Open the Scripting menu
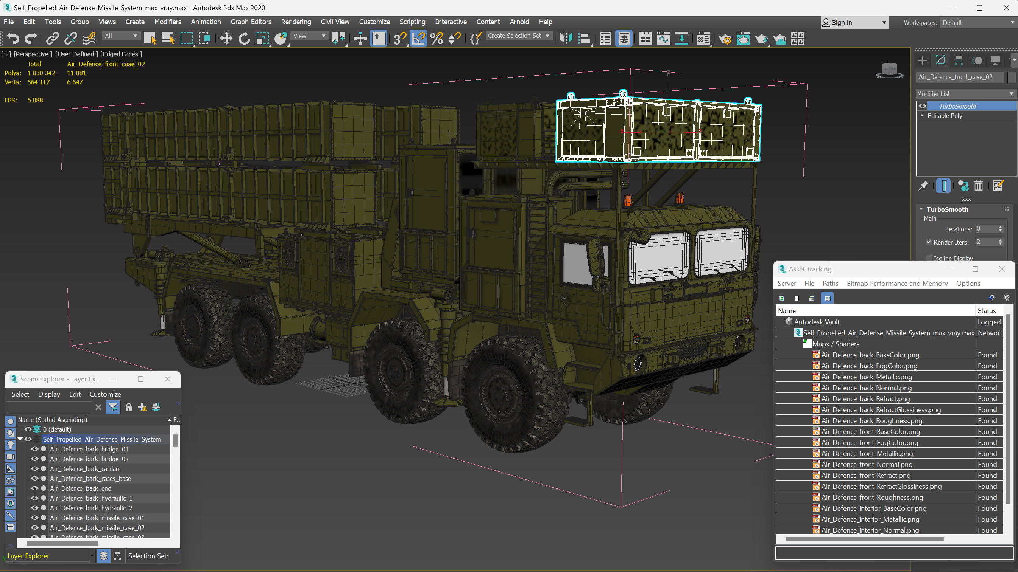The image size is (1018, 572). pyautogui.click(x=412, y=22)
